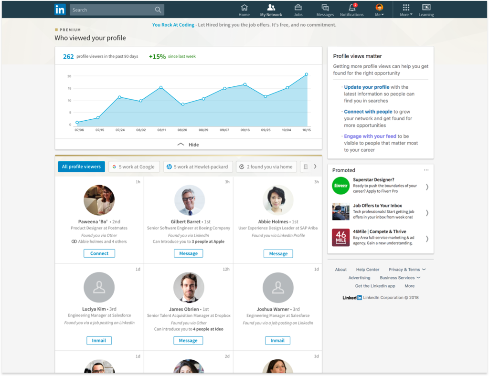Filter by 2 found you via home
The image size is (489, 376).
[266, 167]
